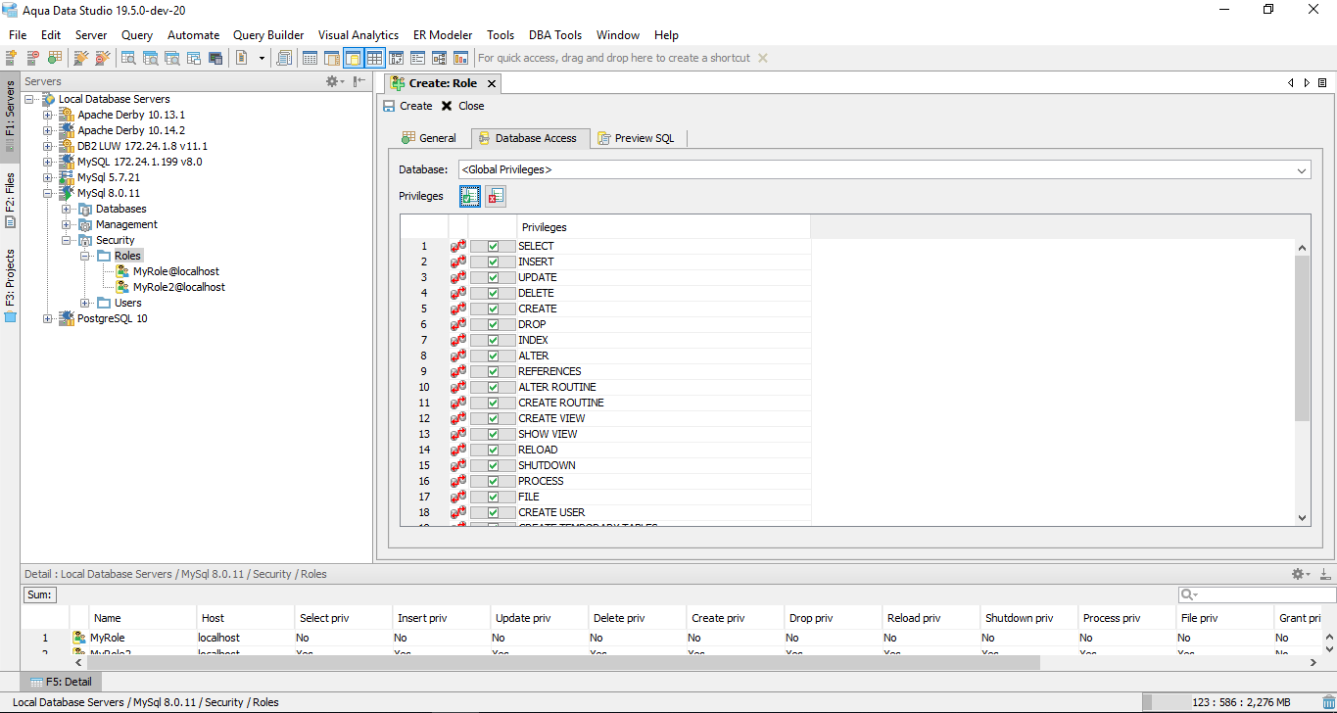Click the second plug disconnect icon in toolbar

103,58
